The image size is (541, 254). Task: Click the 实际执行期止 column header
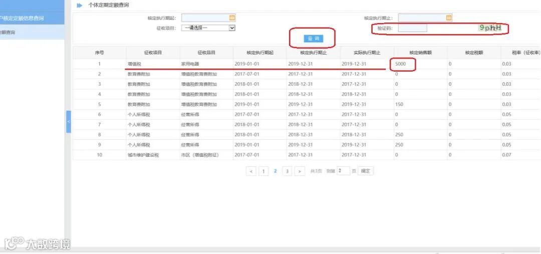coord(367,53)
